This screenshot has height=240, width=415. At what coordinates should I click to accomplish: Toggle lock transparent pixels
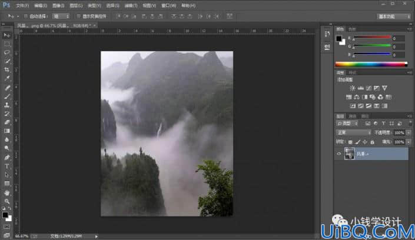coord(350,142)
